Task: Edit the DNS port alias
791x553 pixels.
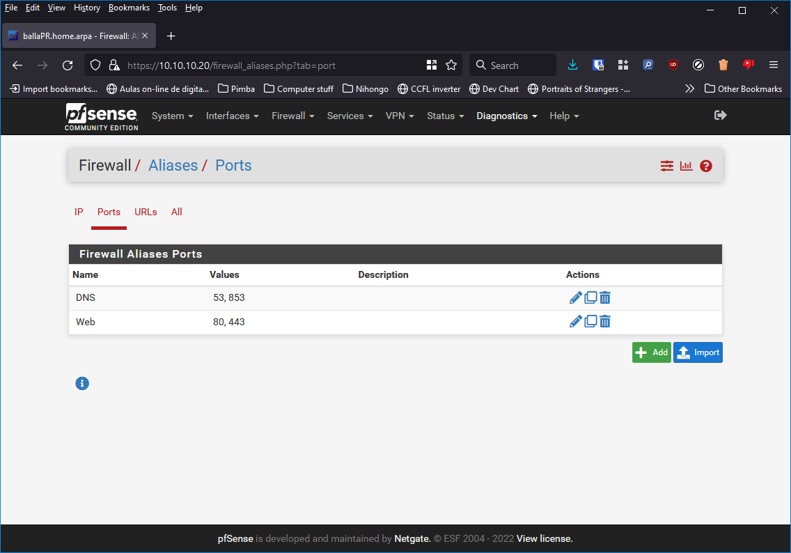Action: coord(575,298)
